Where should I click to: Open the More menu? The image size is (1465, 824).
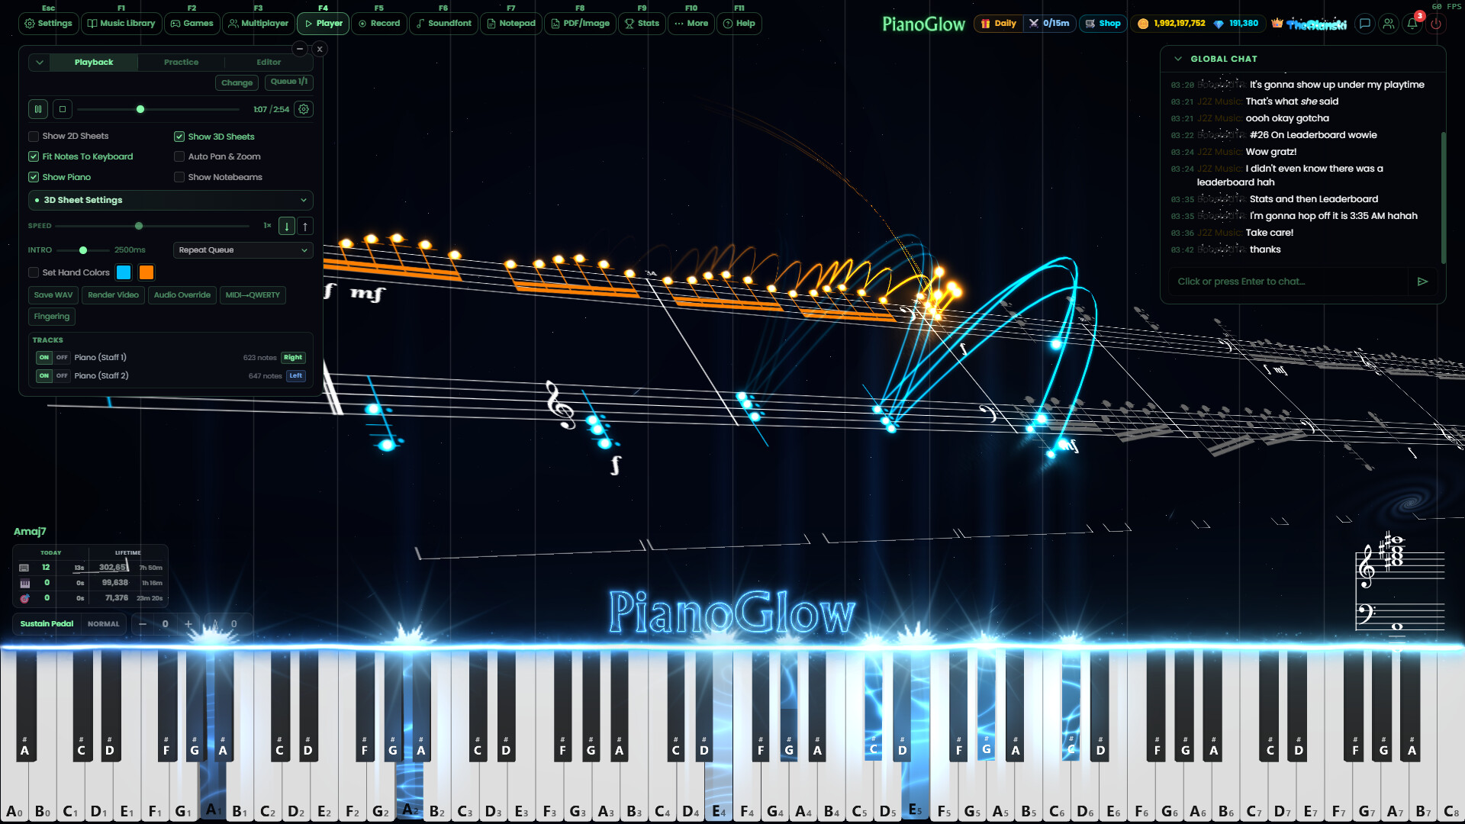point(691,24)
